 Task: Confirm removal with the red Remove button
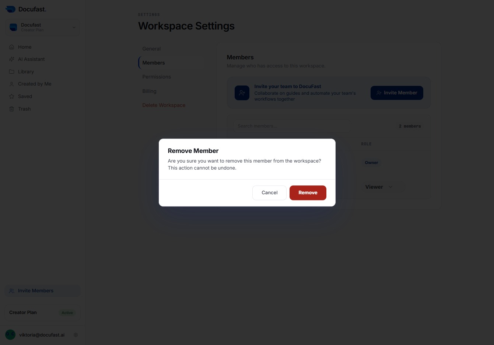tap(308, 193)
